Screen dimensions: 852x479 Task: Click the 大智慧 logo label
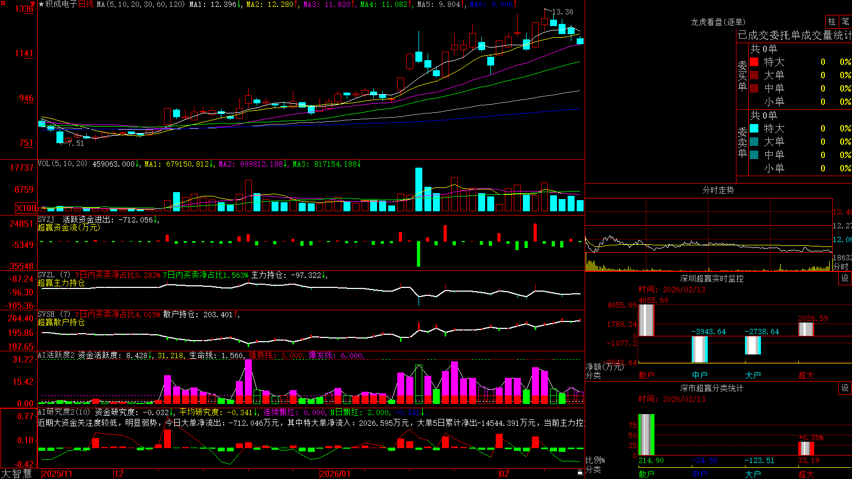(x=17, y=474)
